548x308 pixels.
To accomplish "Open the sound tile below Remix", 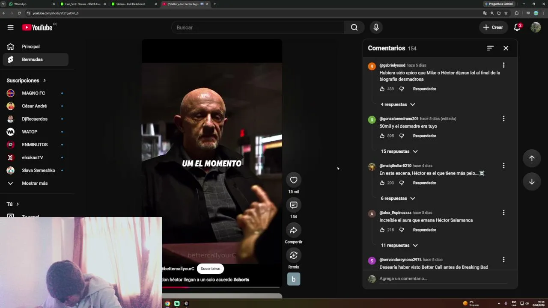I will tap(294, 279).
